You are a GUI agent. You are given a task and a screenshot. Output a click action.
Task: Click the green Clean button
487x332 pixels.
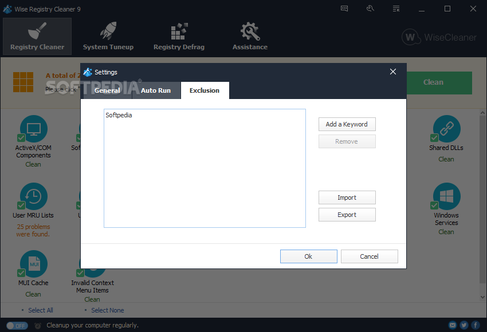pos(439,83)
